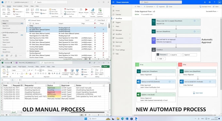Collapse the Today group in Outlook
Viewport: 222px width, 121px height.
pyautogui.click(x=28, y=26)
